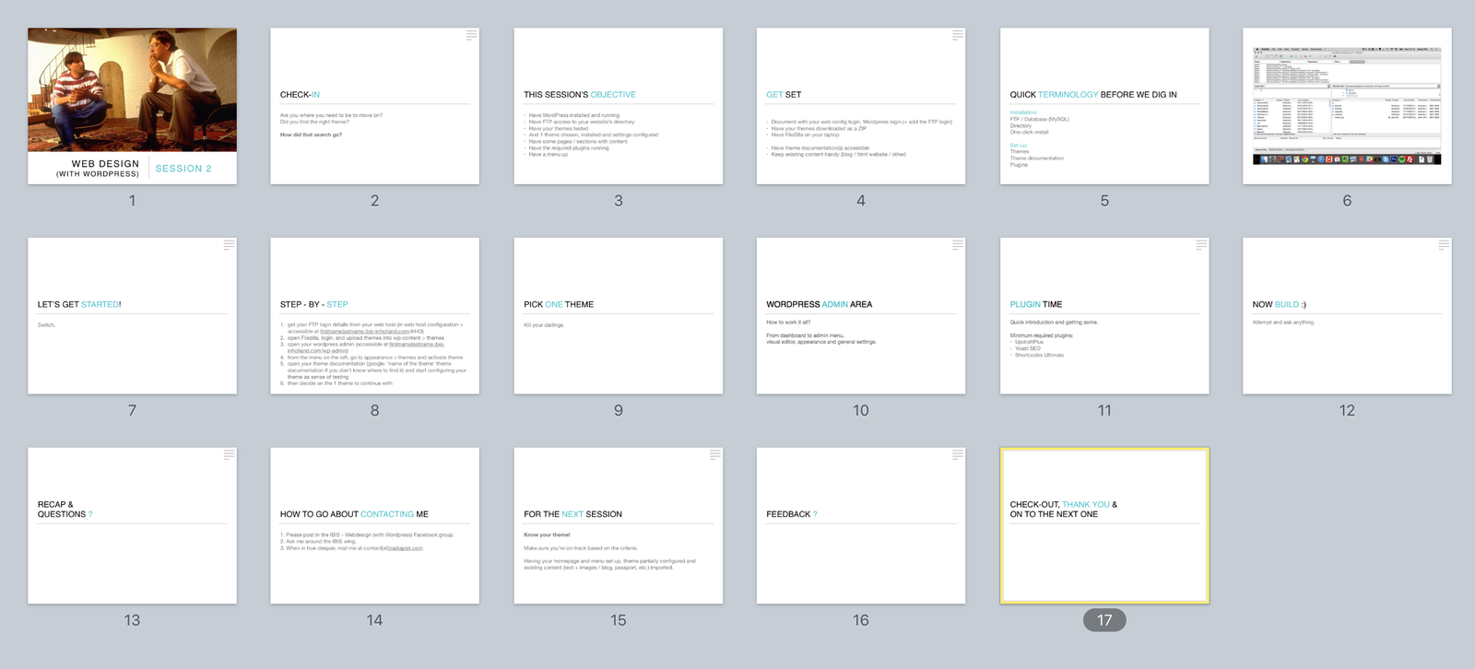Click the notes icon on the Get Set slide
Screen dimensions: 1475x669
[958, 35]
